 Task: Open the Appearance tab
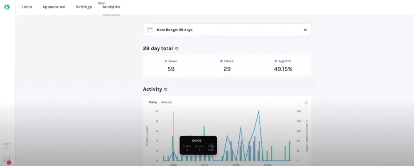pyautogui.click(x=54, y=7)
